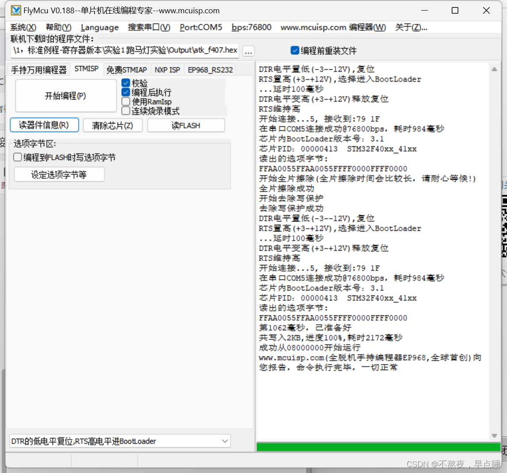Screen dimensions: 507x473
Task: Enable 编程到FLASH时写选项字节
Action: tap(17, 156)
